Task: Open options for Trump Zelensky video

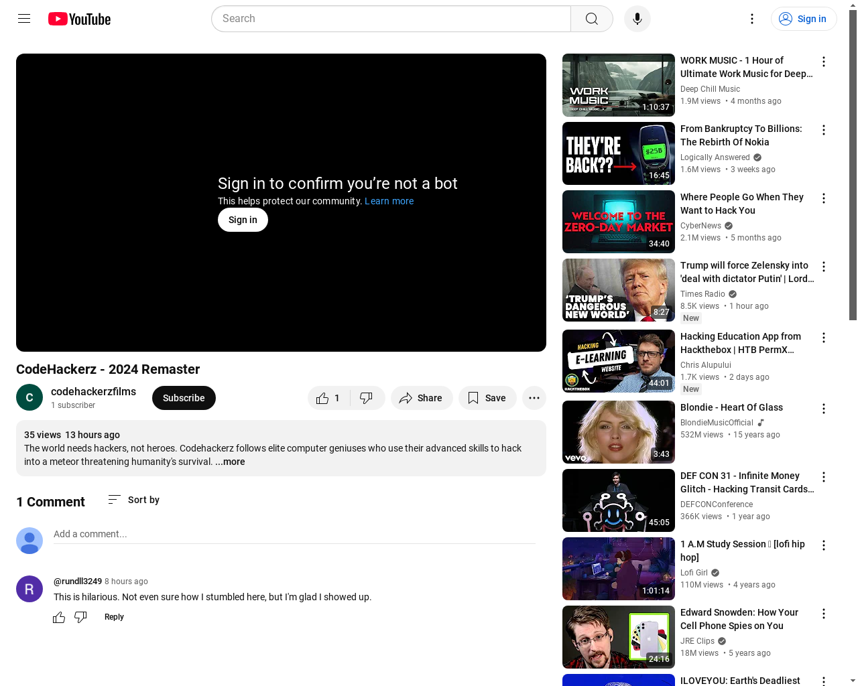Action: tap(824, 267)
